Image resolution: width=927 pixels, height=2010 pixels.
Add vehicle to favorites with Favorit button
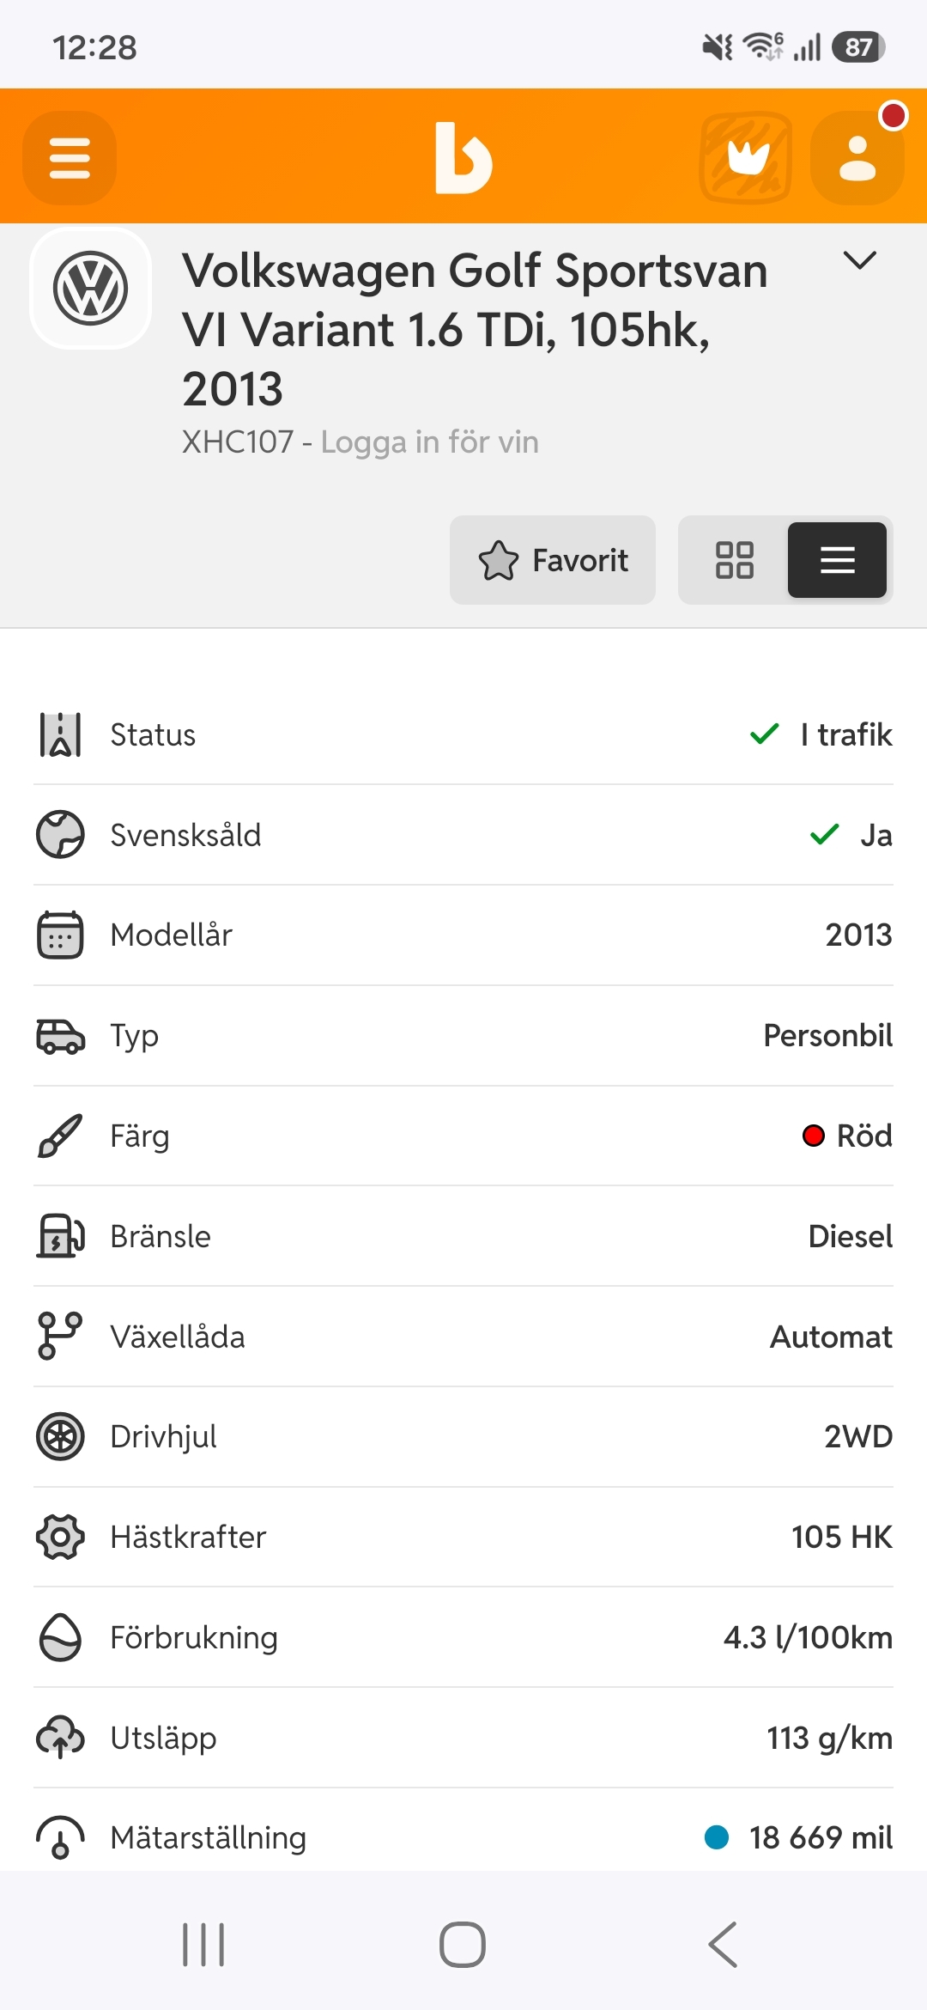[553, 560]
